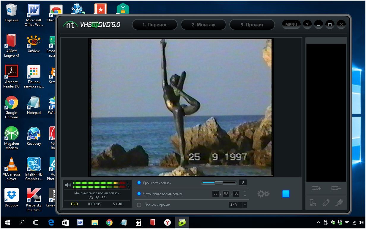Click the USB stick icon in right panel
366x229 pixels.
point(339,203)
